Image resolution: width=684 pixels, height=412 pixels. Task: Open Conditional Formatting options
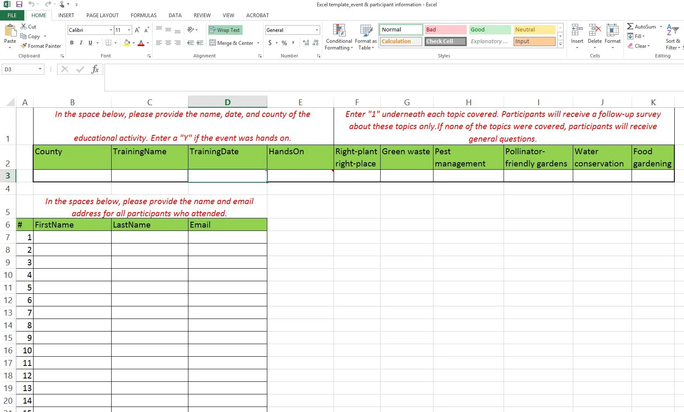pos(339,37)
